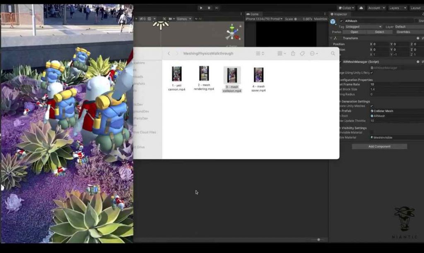
Task: Select the 3 - mesh collision.mp4 file
Action: 232,80
